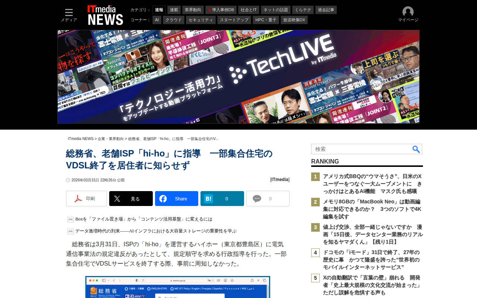Viewport: 477px width, 298px height.
Task: Select the 連載 category tab
Action: [x=174, y=10]
